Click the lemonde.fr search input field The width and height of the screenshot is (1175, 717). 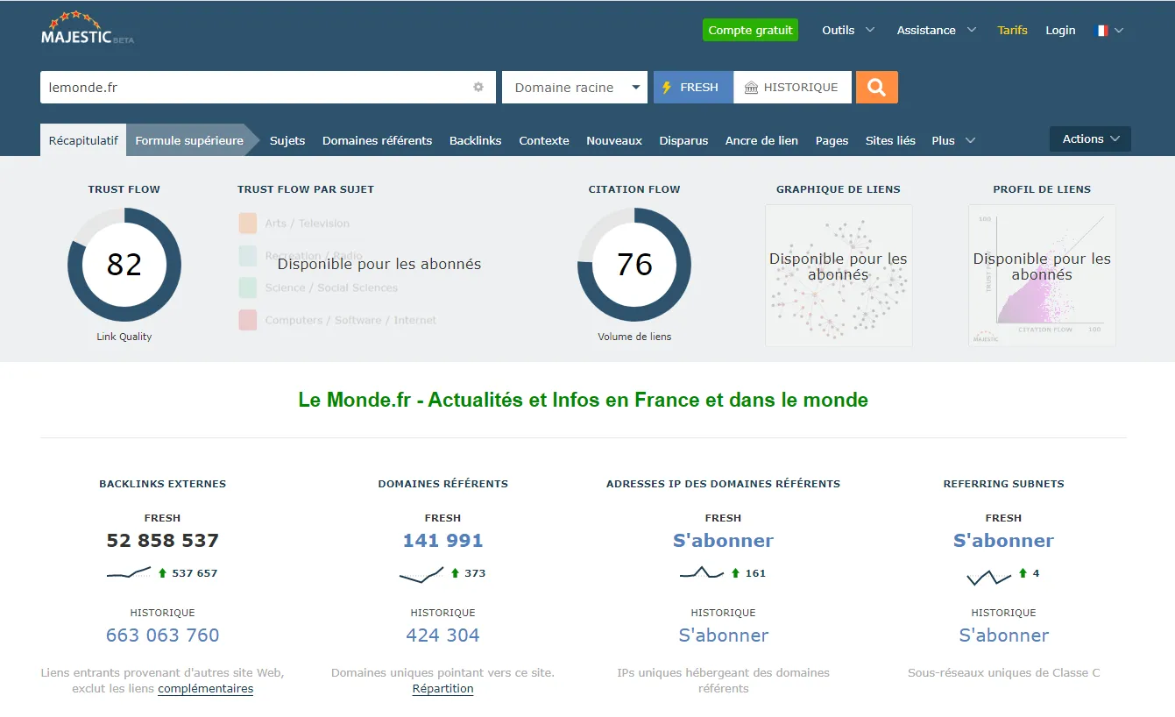point(254,88)
